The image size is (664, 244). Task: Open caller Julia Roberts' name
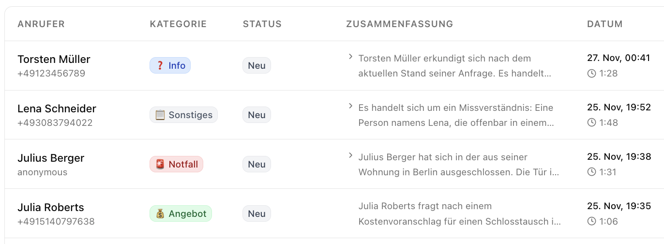point(51,207)
